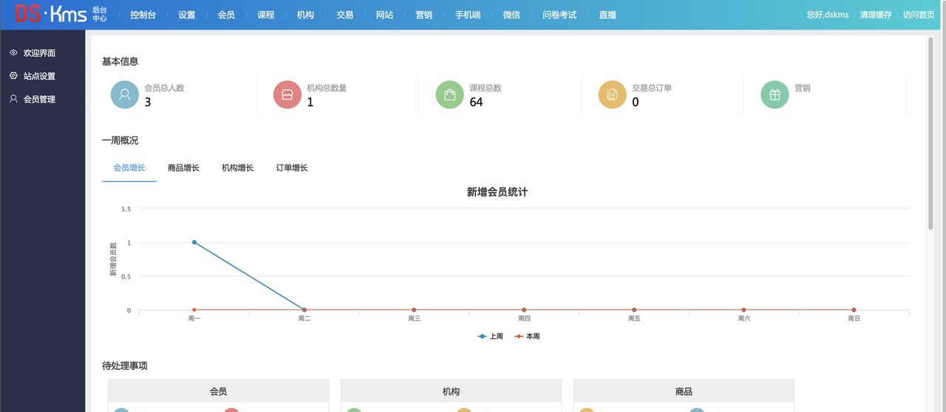This screenshot has width=946, height=412.
Task: Switch to the 机构增长 tab
Action: pyautogui.click(x=237, y=168)
